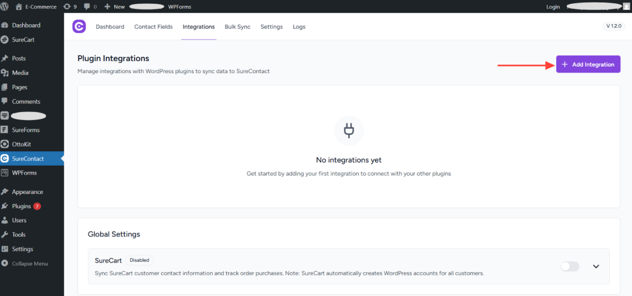The image size is (632, 296).
Task: Click the plug icon above No integrations yet
Action: point(349,130)
